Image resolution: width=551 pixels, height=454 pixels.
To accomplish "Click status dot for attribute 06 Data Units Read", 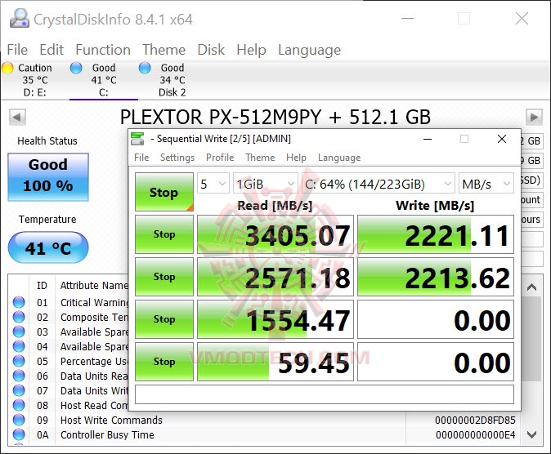I will (19, 376).
